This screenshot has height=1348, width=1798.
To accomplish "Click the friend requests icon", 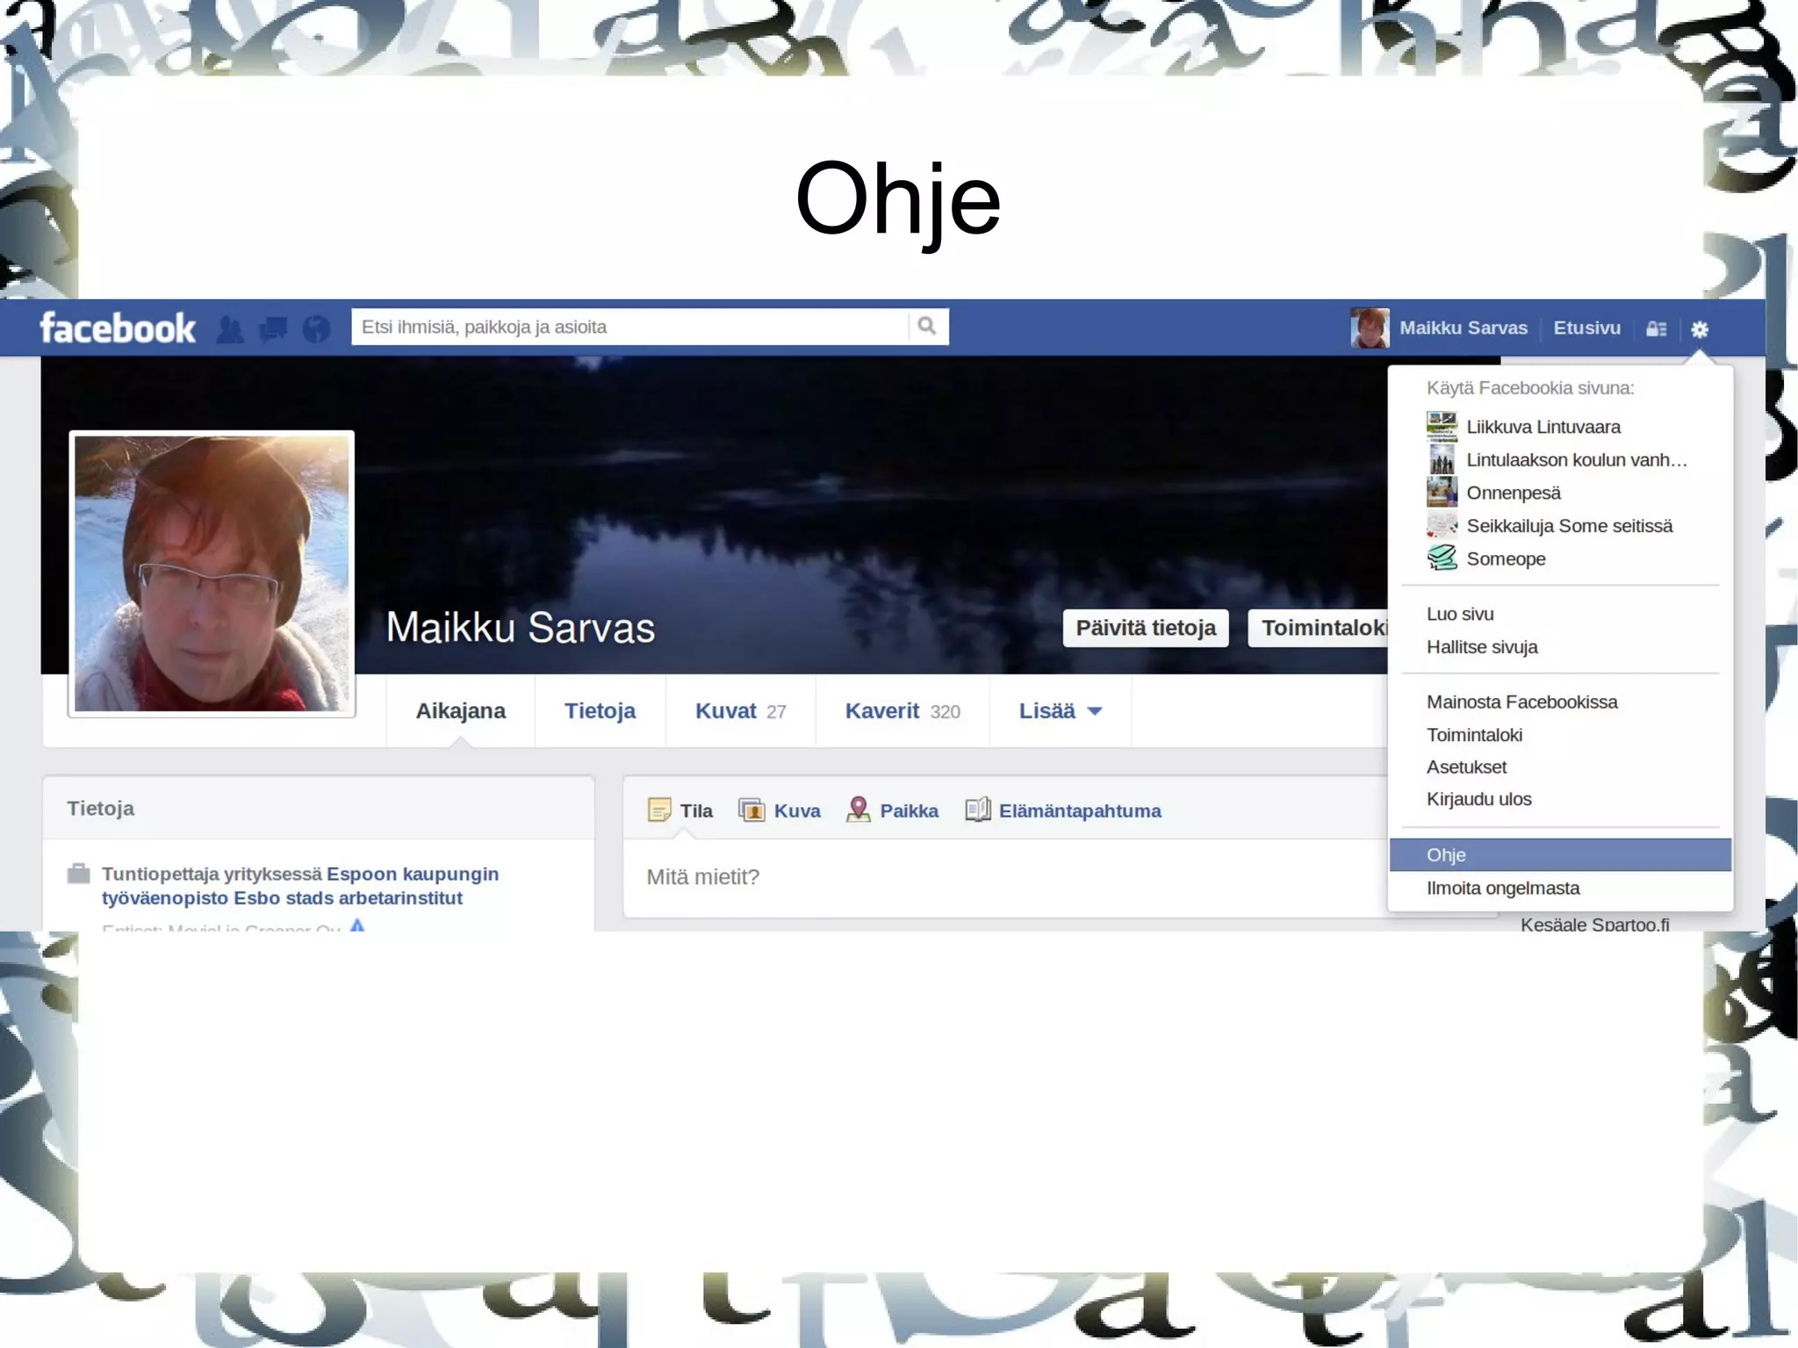I will click(x=230, y=329).
